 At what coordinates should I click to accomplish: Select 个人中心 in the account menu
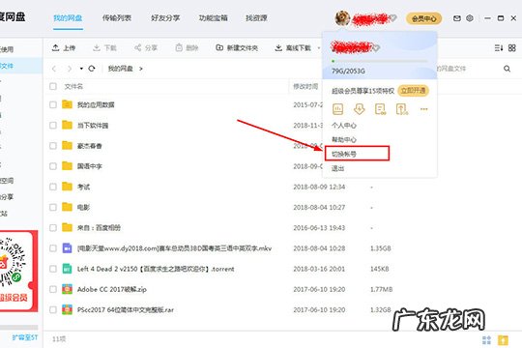point(344,126)
